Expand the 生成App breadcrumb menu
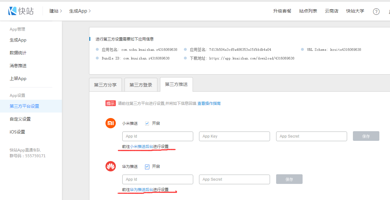Viewport: 390px width, 200px height. pyautogui.click(x=80, y=11)
